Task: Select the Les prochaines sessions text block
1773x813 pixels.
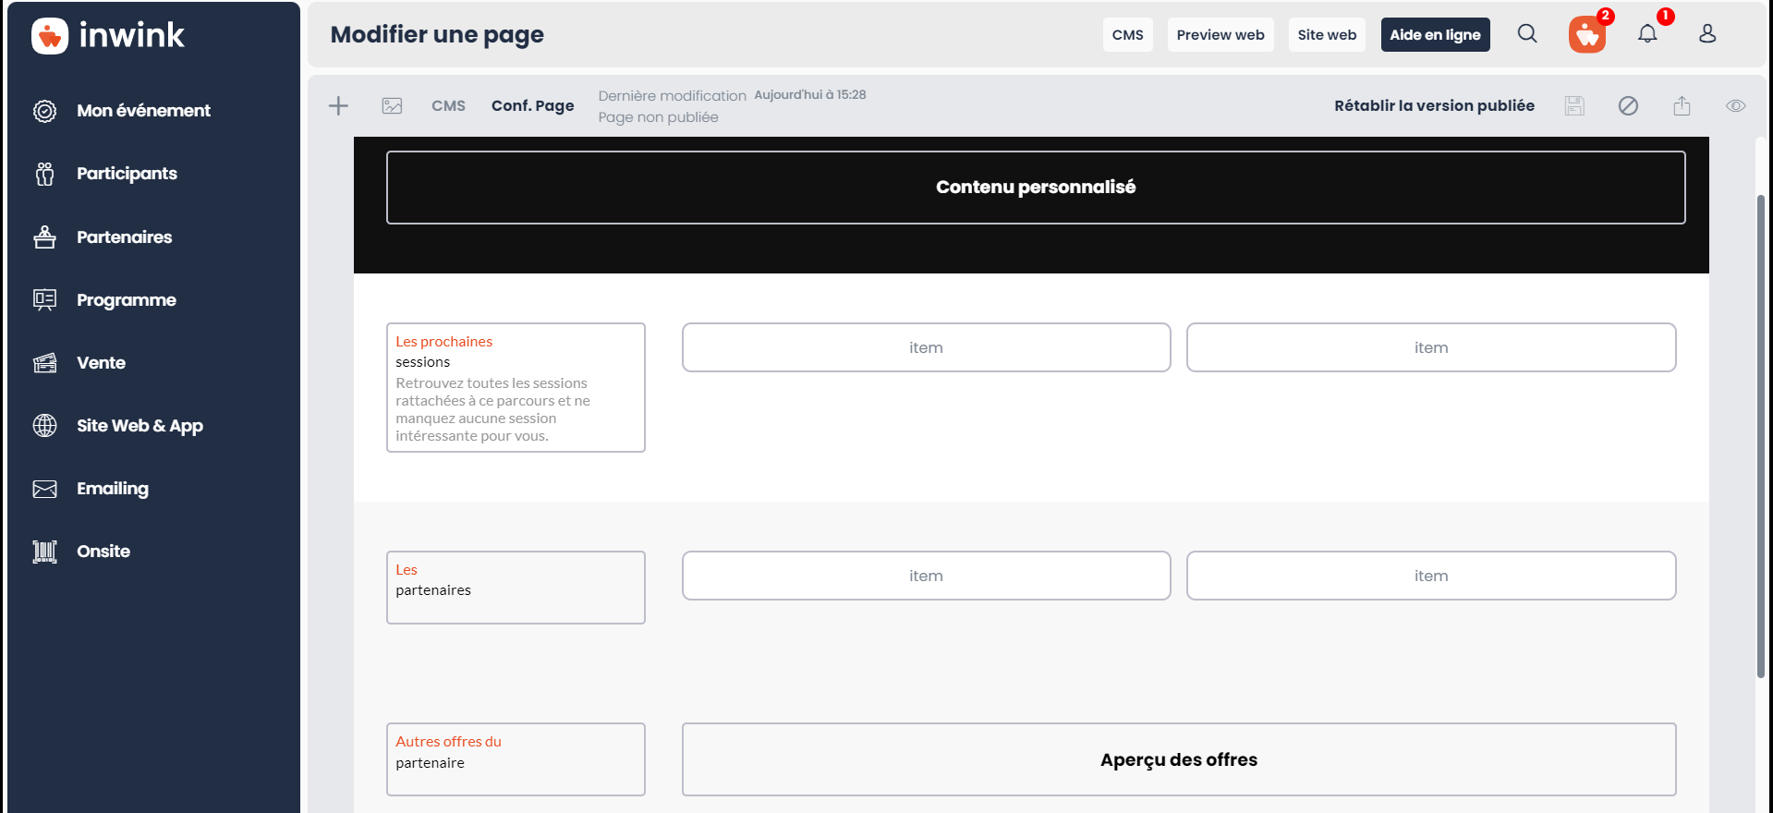Action: coord(516,388)
